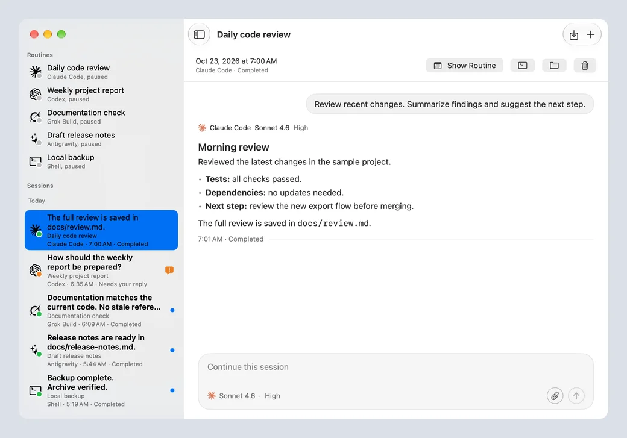Click the plus icon to add new
The width and height of the screenshot is (627, 438).
click(591, 35)
